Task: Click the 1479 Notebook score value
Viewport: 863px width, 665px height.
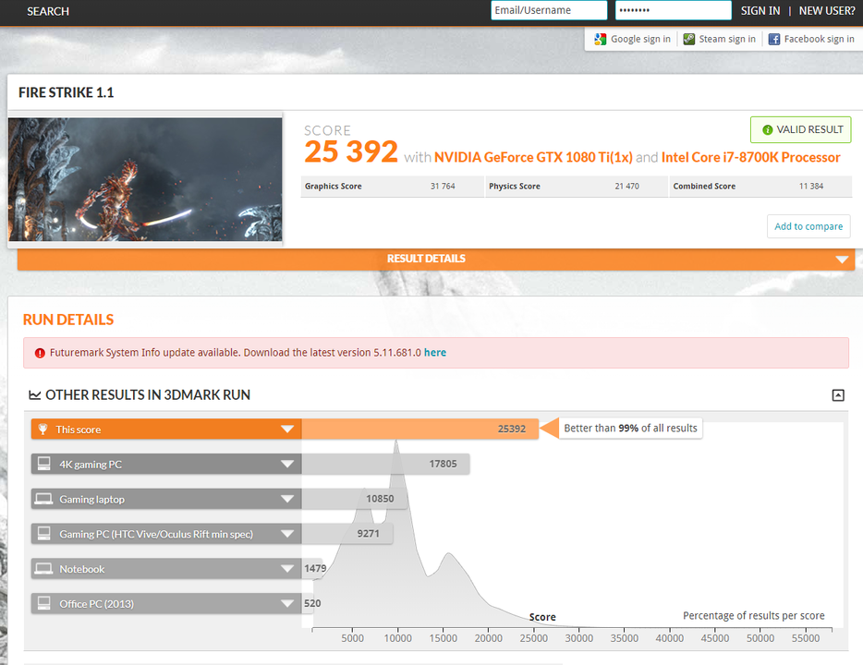Action: coord(315,568)
